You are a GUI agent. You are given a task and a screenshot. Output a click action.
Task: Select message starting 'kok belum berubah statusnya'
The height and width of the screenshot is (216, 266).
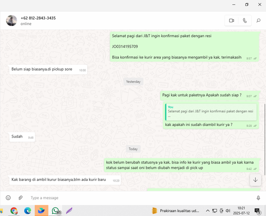(x=181, y=165)
